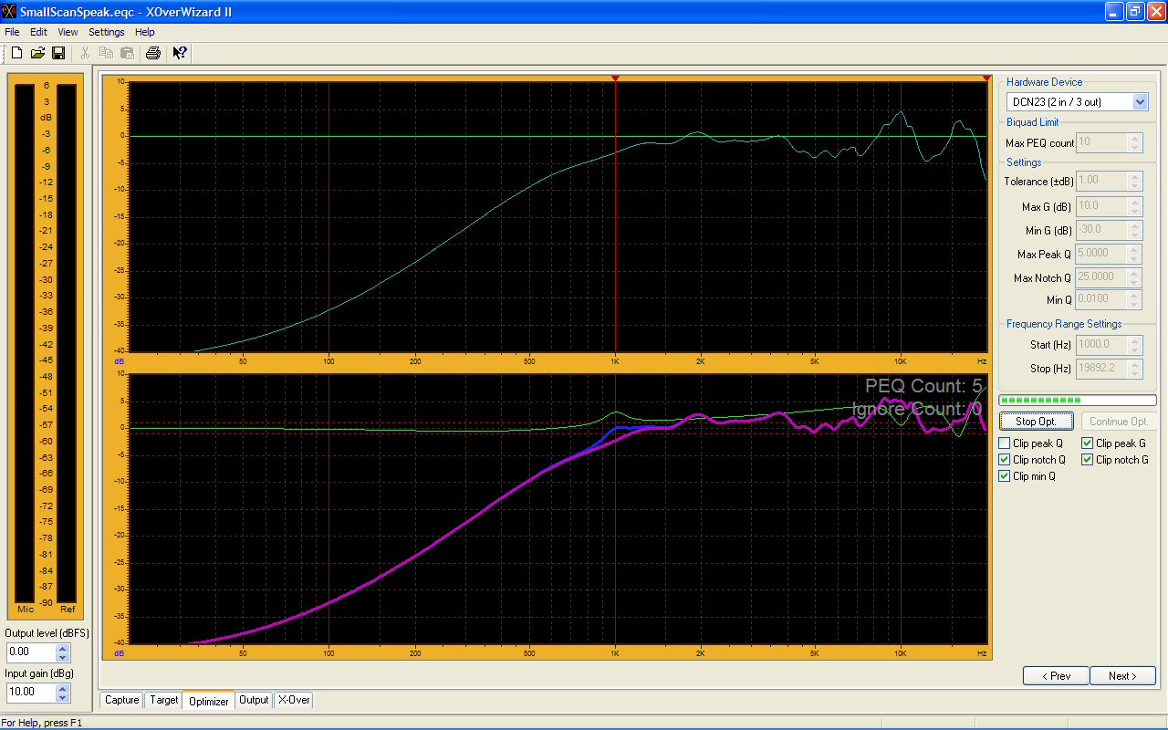Click the XOverWizard title bar app icon
The image size is (1168, 730).
(x=10, y=11)
